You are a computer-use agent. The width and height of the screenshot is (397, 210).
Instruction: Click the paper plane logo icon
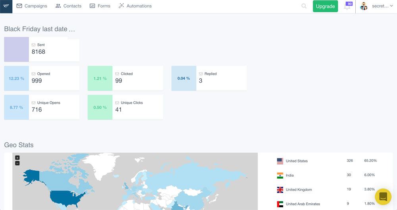coord(6,6)
